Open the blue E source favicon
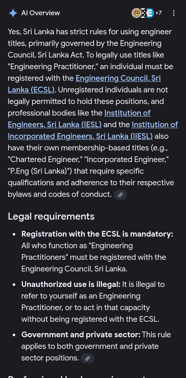Image resolution: width=186 pixels, height=378 pixels. (150, 13)
